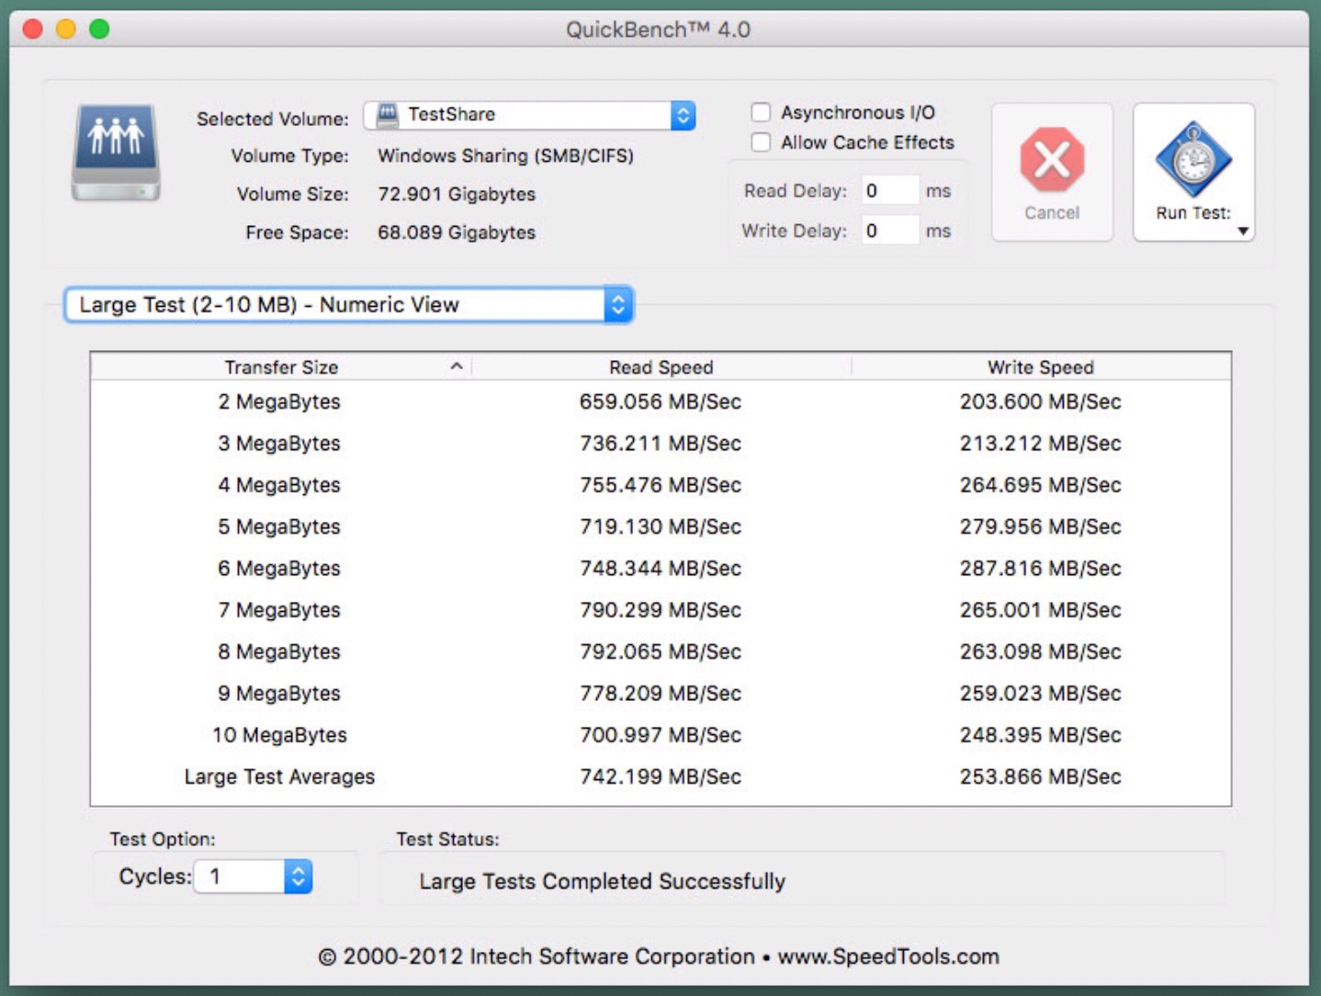
Task: Select the 2 MegaBytes row
Action: (660, 402)
